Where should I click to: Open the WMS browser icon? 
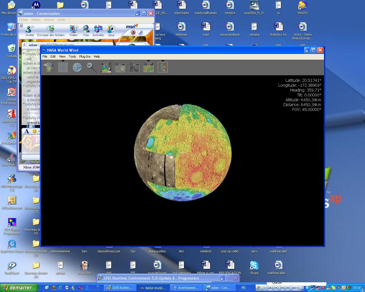click(x=106, y=68)
